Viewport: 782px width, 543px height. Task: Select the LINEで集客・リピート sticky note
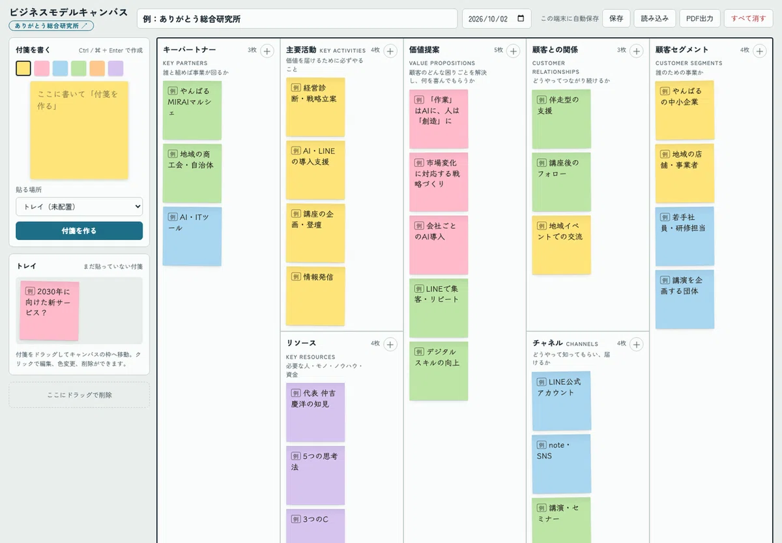439,308
